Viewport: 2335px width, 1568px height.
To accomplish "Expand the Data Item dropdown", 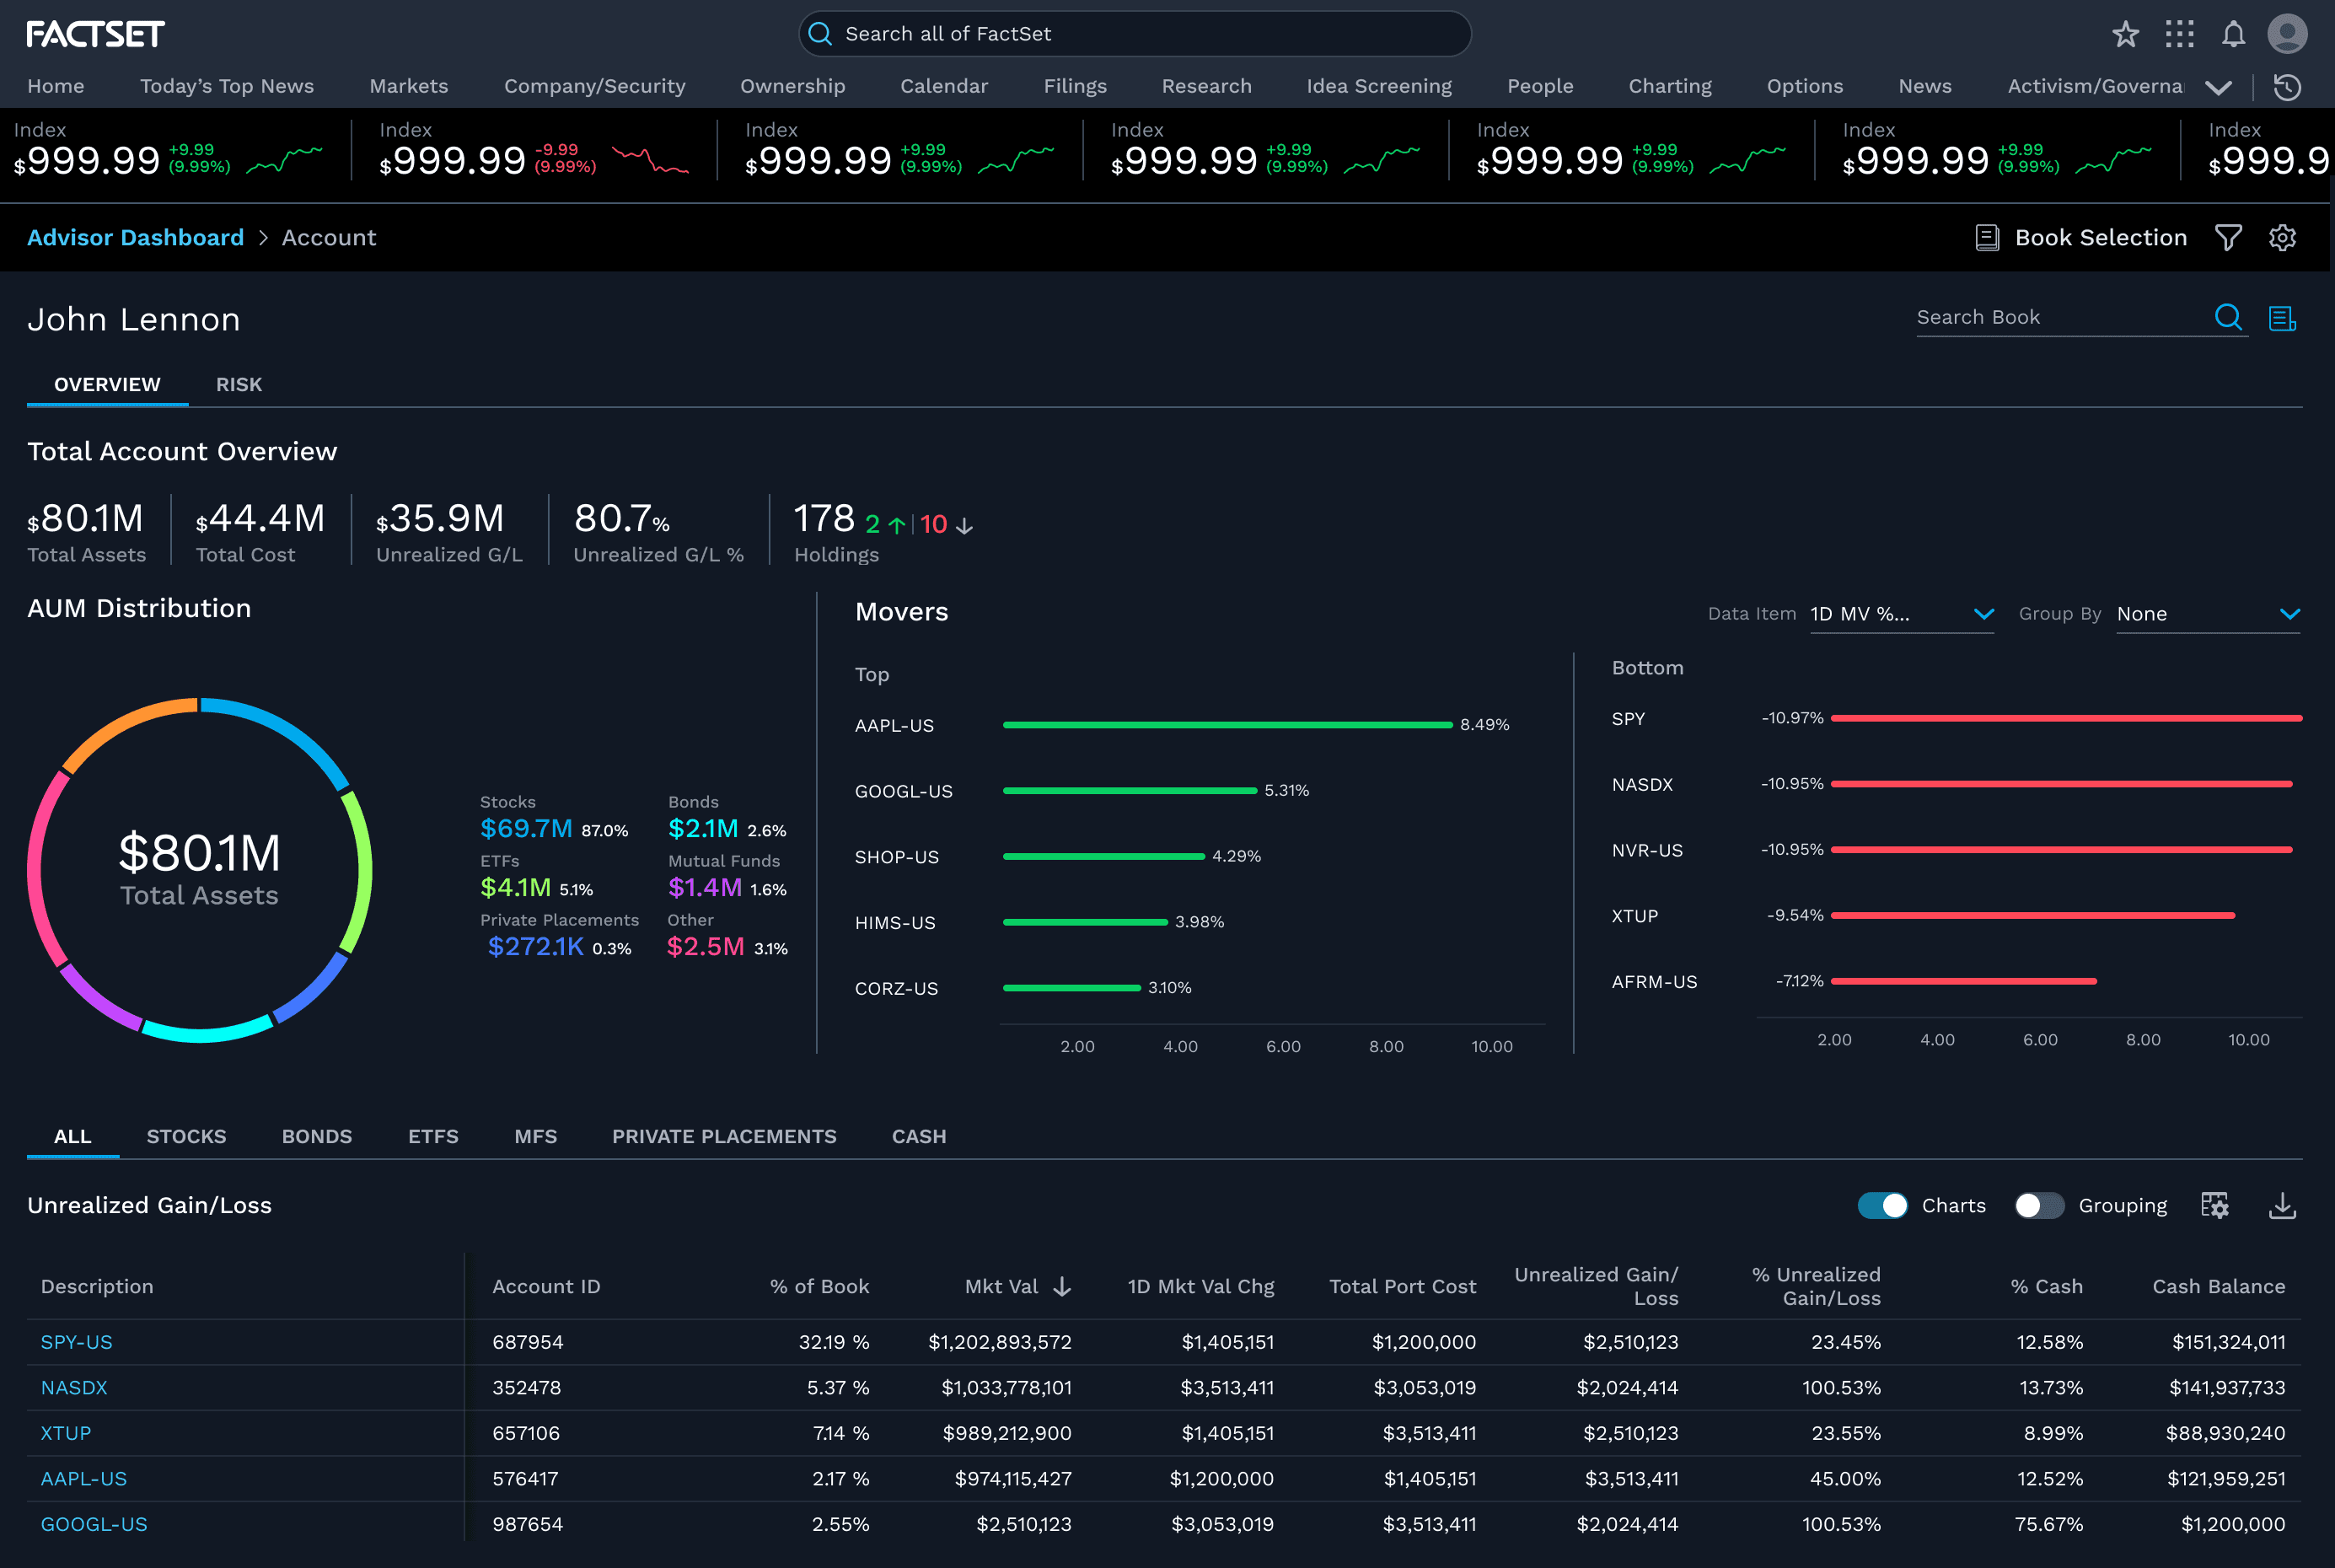I will (x=1902, y=614).
